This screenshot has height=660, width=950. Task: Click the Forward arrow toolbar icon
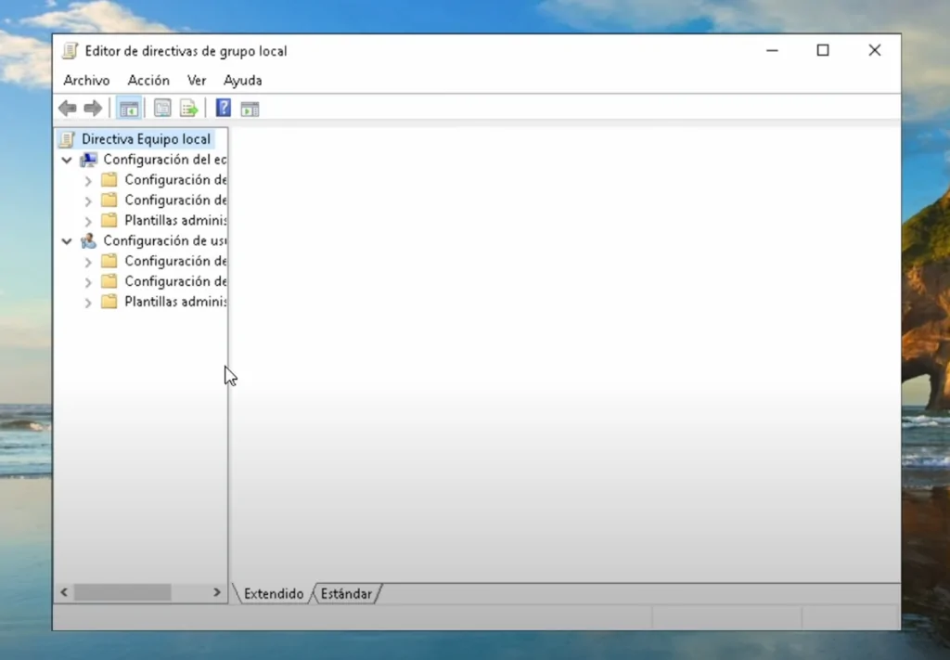coord(93,109)
